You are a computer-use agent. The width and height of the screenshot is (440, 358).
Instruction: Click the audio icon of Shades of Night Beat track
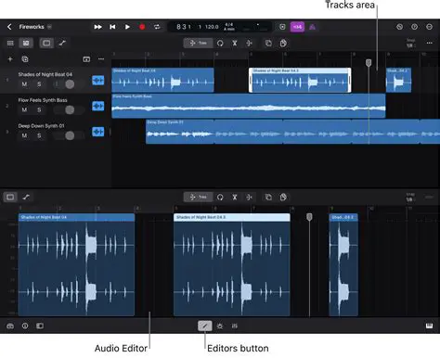tap(98, 81)
